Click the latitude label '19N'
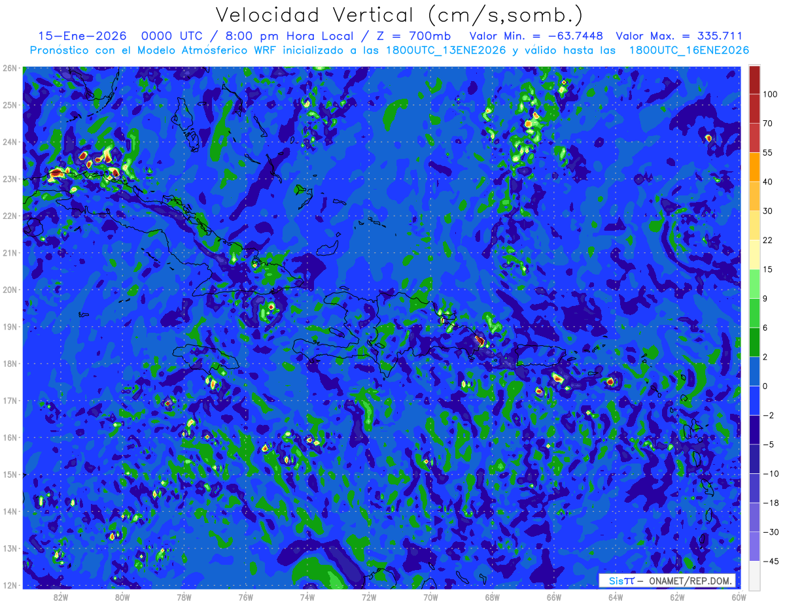Screen dimensions: 785x606 10,326
